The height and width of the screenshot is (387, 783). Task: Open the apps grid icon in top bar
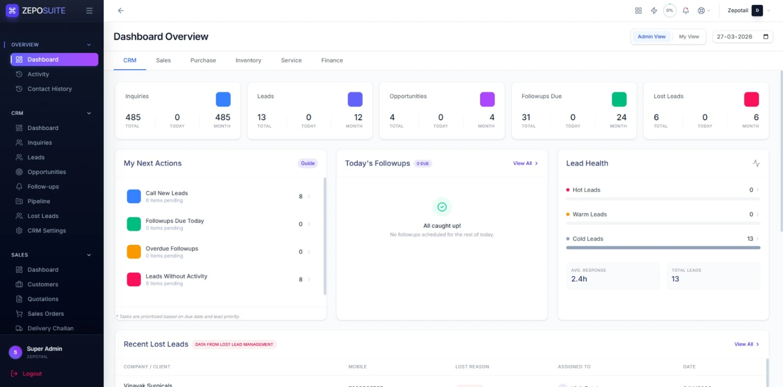tap(638, 11)
